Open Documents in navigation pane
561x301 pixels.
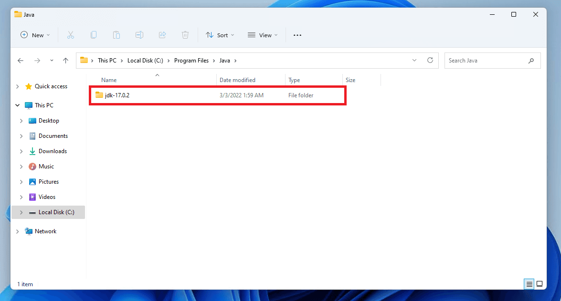pyautogui.click(x=53, y=136)
